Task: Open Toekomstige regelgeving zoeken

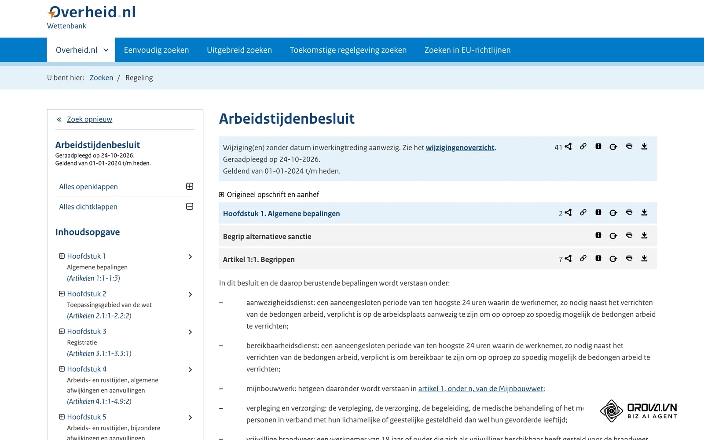Action: pyautogui.click(x=348, y=50)
